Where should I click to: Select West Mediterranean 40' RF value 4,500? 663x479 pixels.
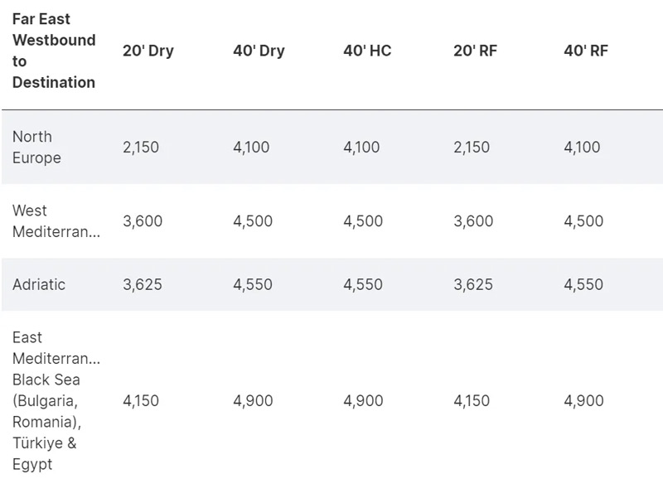583,221
